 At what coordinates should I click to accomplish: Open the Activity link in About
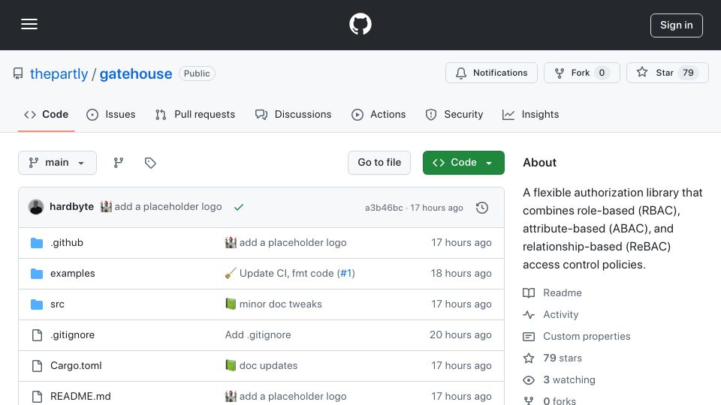click(560, 314)
